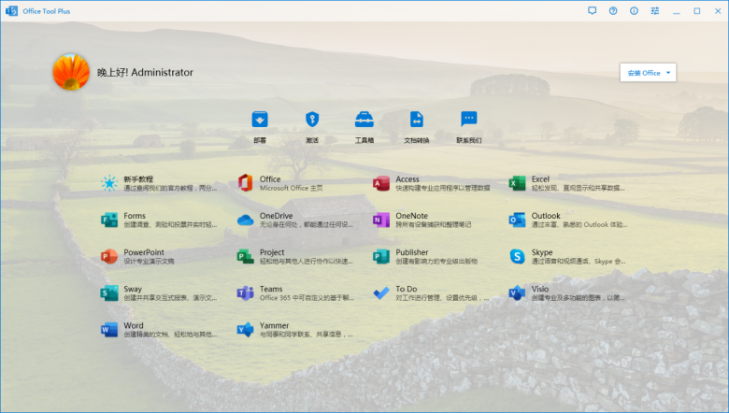The image size is (729, 413).
Task: Click the '快速构建专业应用程序以管理数据' description
Action: 443,188
